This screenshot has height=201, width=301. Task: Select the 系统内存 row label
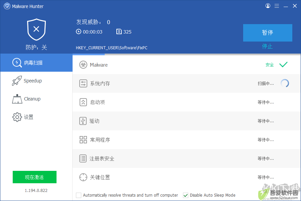(100, 83)
